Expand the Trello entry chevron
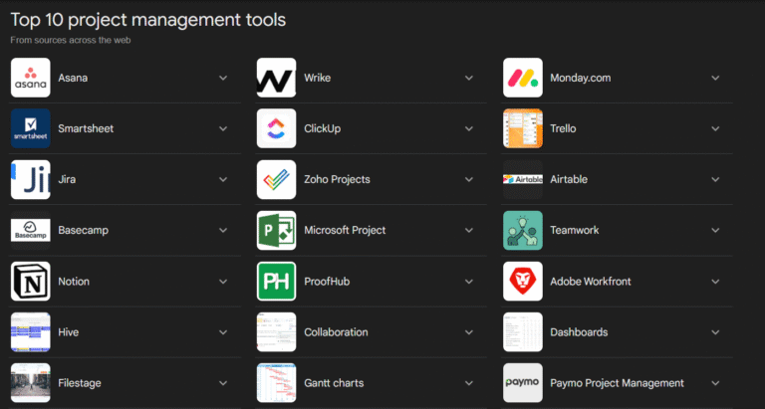This screenshot has width=765, height=409. [x=715, y=128]
